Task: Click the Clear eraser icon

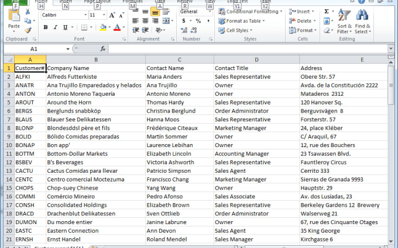Action: pyautogui.click(x=327, y=30)
